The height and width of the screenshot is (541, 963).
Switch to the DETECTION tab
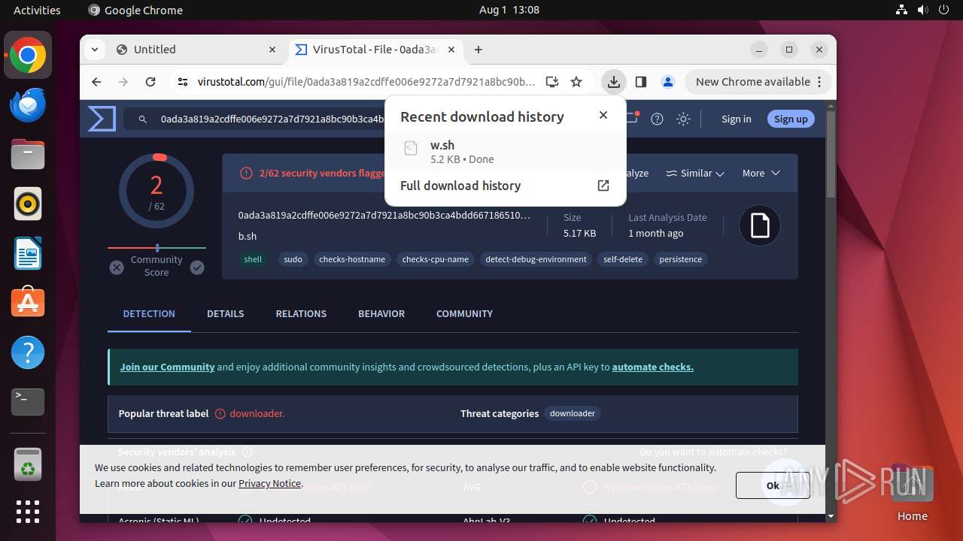coord(149,313)
